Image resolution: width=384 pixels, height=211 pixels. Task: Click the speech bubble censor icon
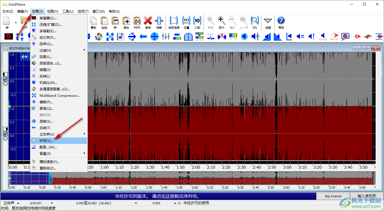pyautogui.click(x=345, y=36)
